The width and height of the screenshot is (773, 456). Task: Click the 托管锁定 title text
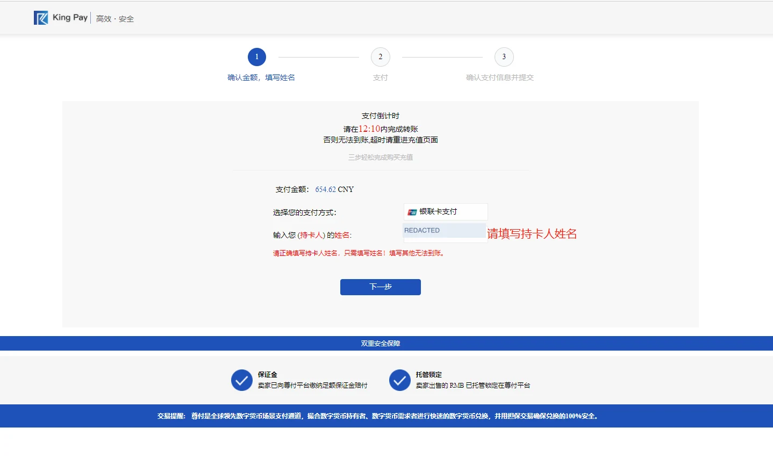click(x=429, y=375)
